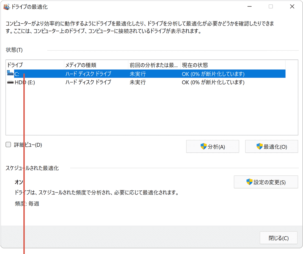
Task: Select the C: drive Windows icon
Action: click(x=10, y=74)
